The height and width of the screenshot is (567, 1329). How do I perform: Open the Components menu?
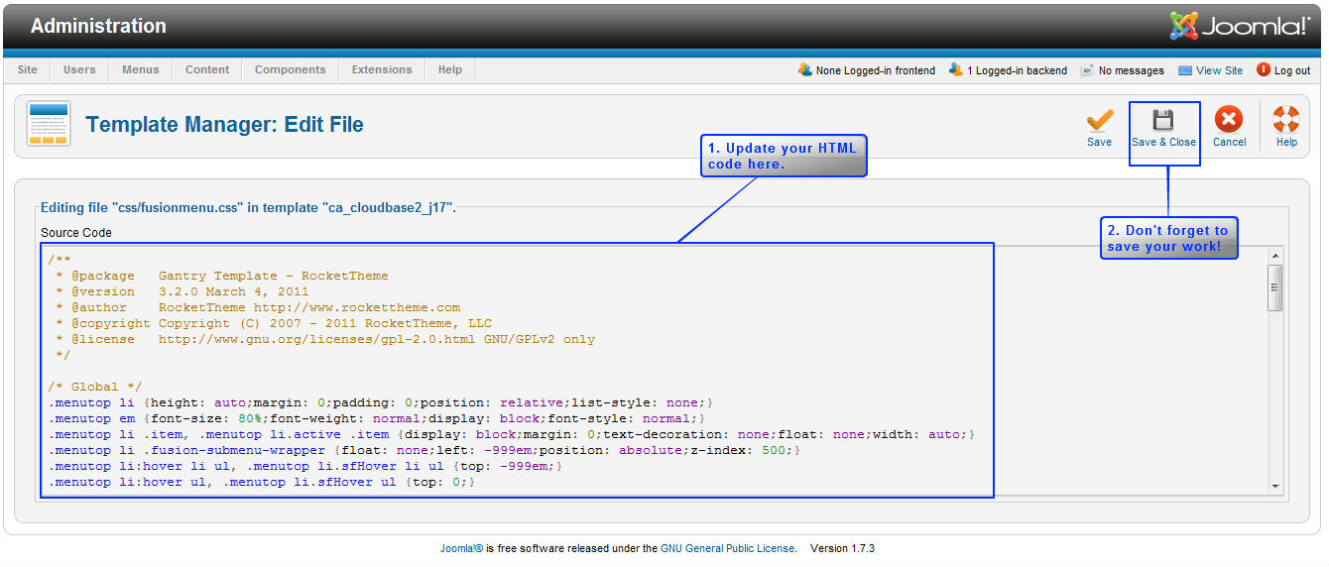coord(291,69)
